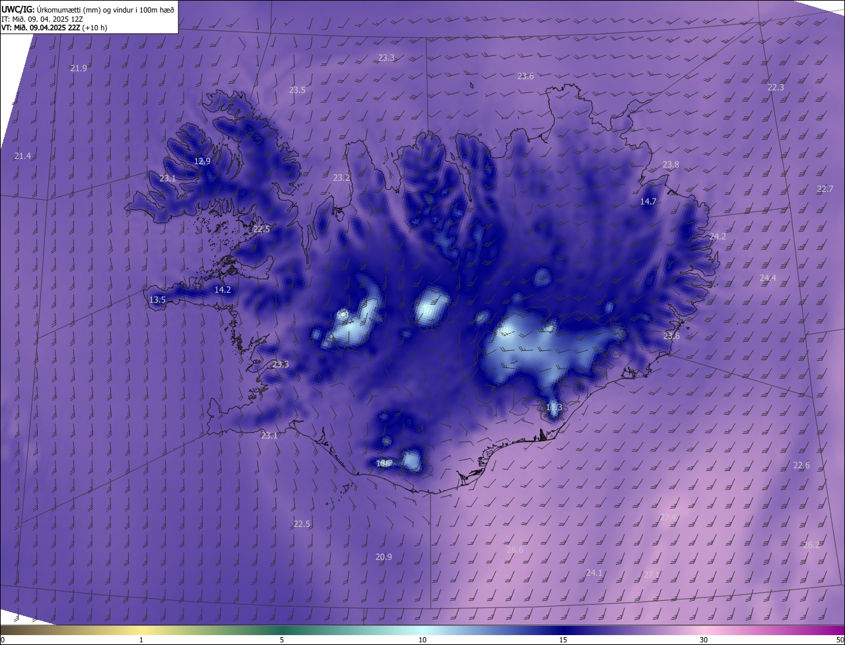The height and width of the screenshot is (645, 845).
Task: Click the 21.4 value label
Action: [x=22, y=156]
